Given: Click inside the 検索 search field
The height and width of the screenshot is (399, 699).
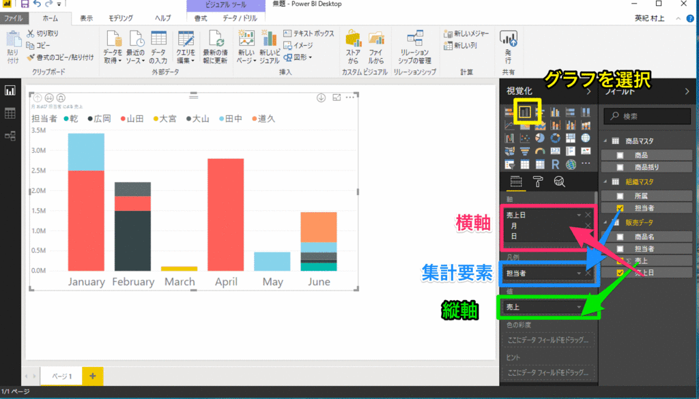Looking at the screenshot, I should point(645,116).
